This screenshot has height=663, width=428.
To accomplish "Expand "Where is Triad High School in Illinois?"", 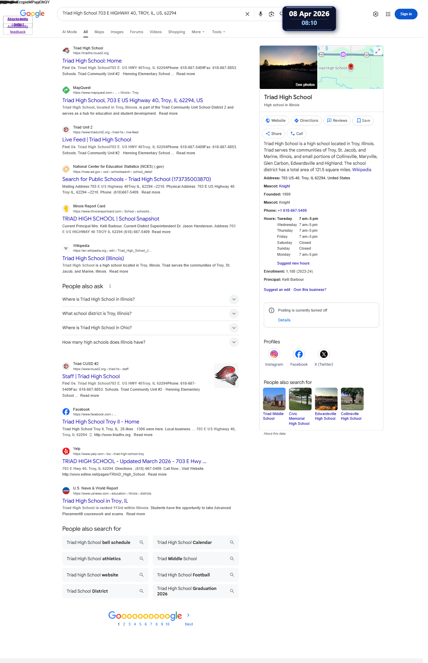I will (x=150, y=299).
